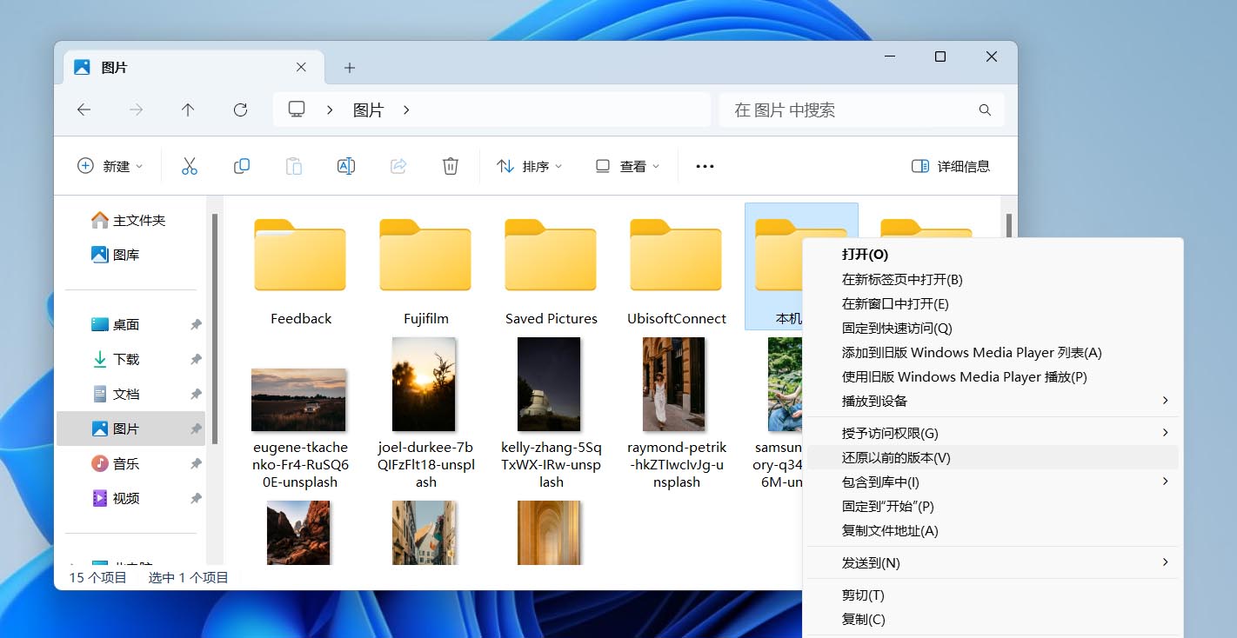Open the 查看 view dropdown
Viewport: 1237px width, 638px height.
pos(626,166)
